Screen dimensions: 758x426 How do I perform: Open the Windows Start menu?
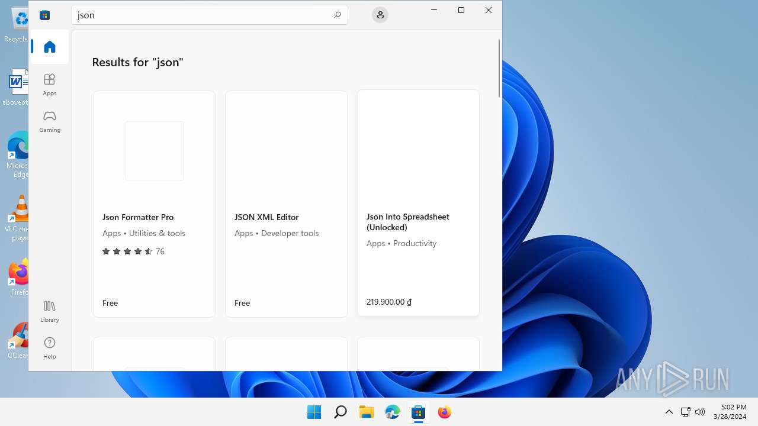point(314,412)
